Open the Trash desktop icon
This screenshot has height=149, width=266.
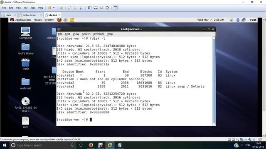point(25,65)
